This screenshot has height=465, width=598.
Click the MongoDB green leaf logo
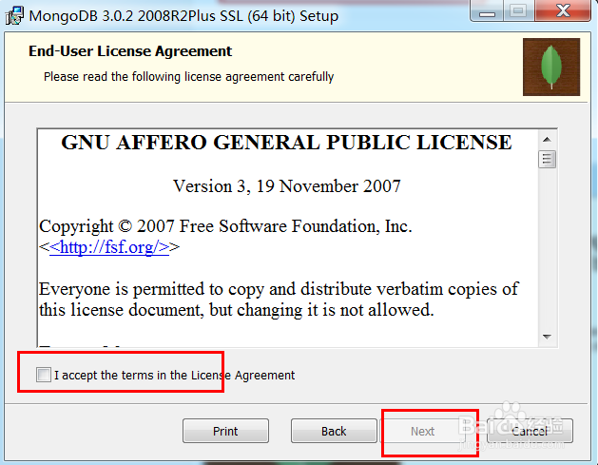(x=551, y=67)
